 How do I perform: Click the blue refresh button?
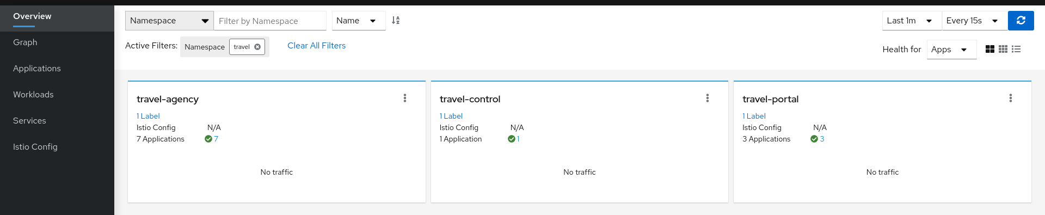pyautogui.click(x=1021, y=21)
